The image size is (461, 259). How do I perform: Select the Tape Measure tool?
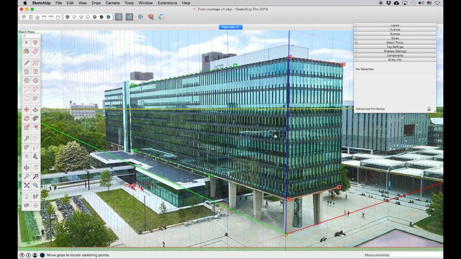(x=26, y=139)
